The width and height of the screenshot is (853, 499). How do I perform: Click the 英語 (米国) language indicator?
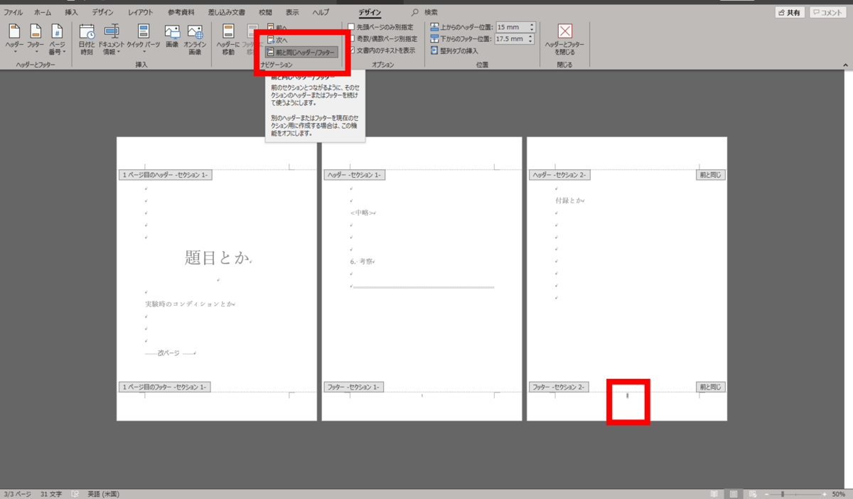tap(104, 494)
